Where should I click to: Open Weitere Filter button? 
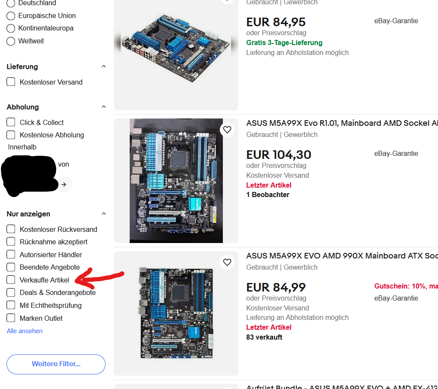[x=56, y=364]
